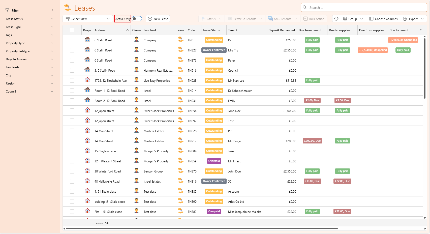Click the owner person icon for 15 Clayton Lane

136,151
